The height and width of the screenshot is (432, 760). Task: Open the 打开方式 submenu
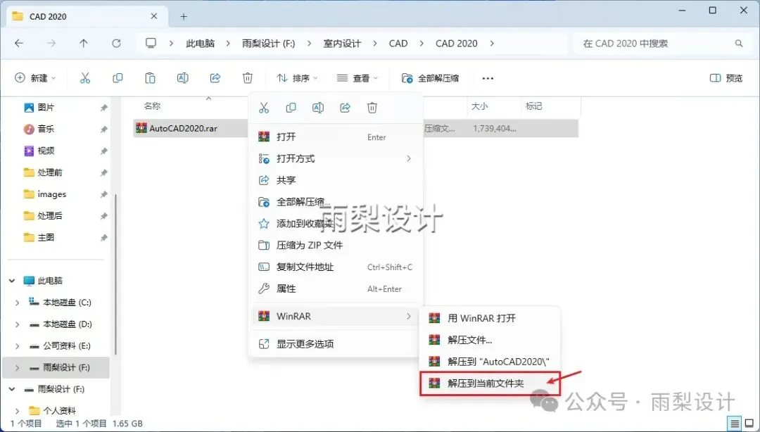336,158
